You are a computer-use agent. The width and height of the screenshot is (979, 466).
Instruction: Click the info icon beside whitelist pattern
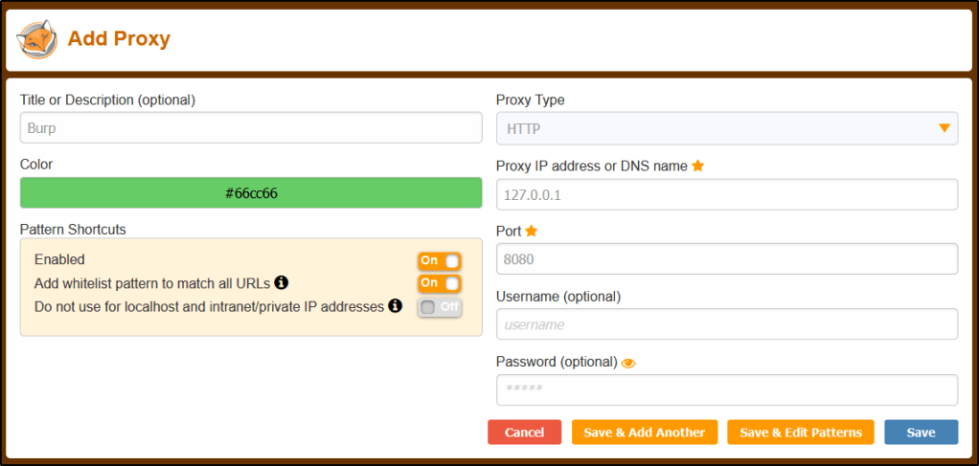coord(282,282)
